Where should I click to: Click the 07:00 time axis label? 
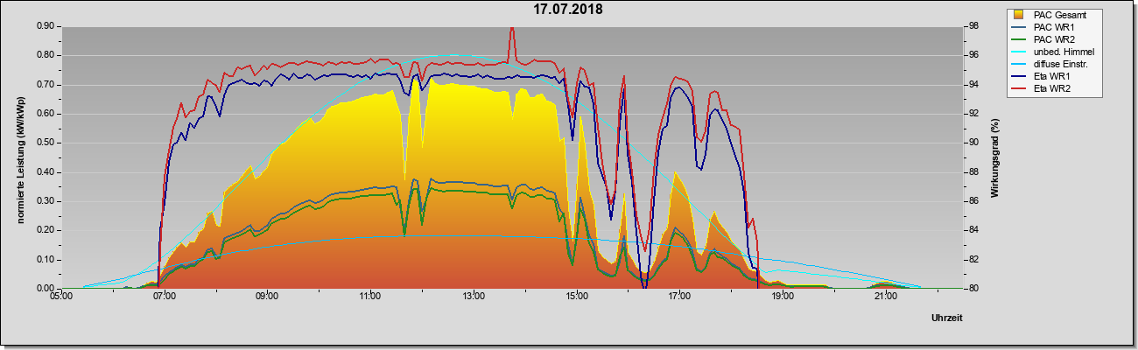click(x=164, y=297)
